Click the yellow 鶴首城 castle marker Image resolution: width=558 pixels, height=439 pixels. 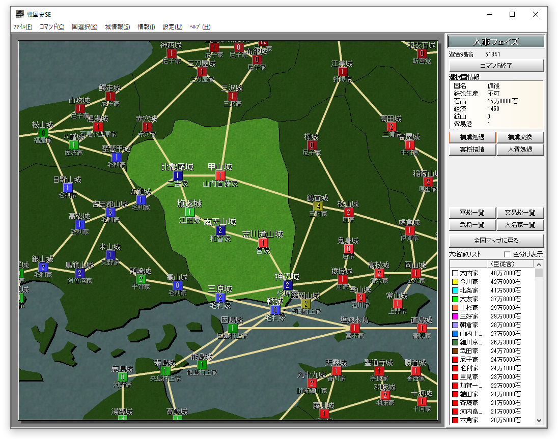(x=318, y=206)
